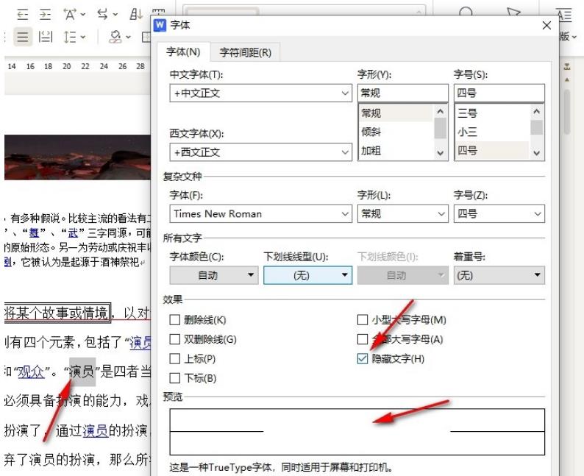Select 小三 in the font size list
The image size is (584, 476).
492,132
